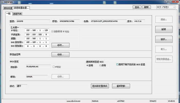
Task: Select the 啟用 radio button
Action: click(x=87, y=65)
